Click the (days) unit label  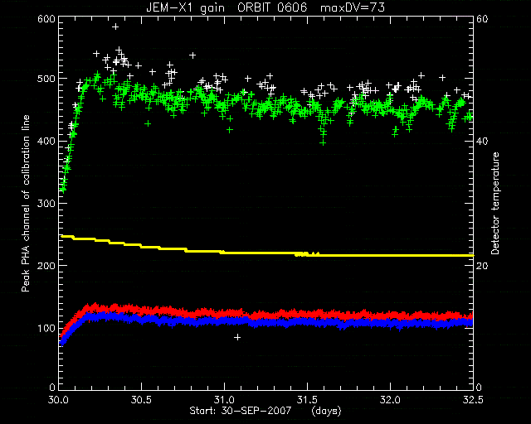pos(326,411)
